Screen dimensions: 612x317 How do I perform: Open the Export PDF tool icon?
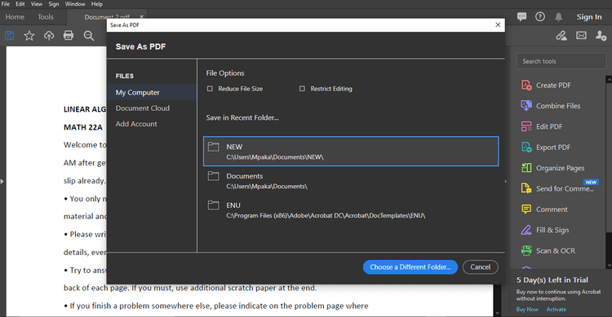(526, 147)
